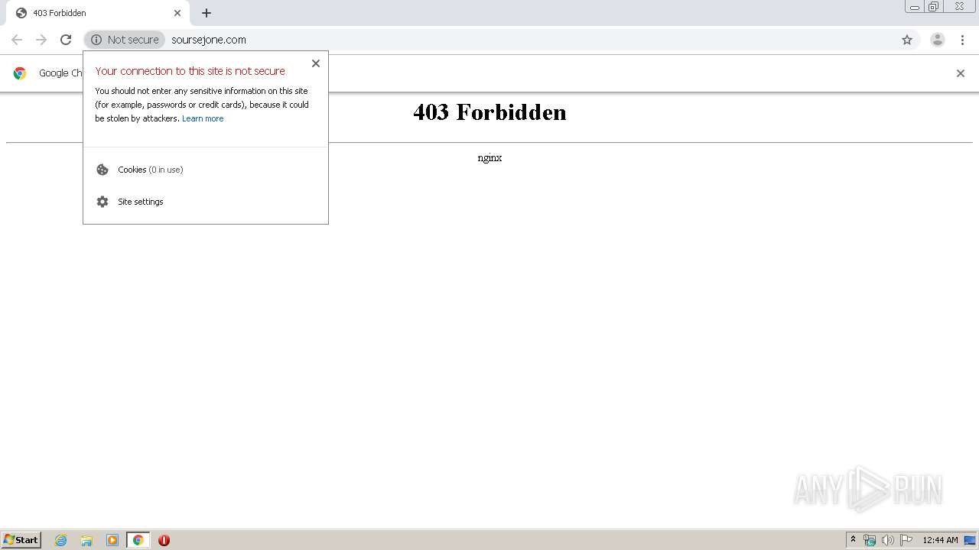Open the Learn more link
This screenshot has width=979, height=550.
click(203, 118)
